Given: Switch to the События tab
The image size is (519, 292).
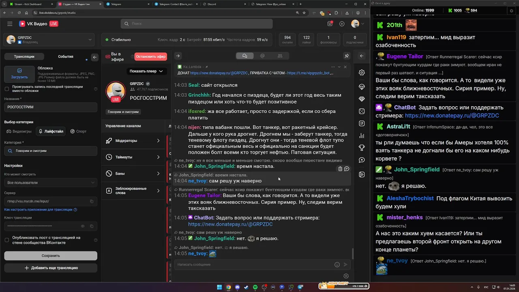Looking at the screenshot, I should pyautogui.click(x=66, y=57).
